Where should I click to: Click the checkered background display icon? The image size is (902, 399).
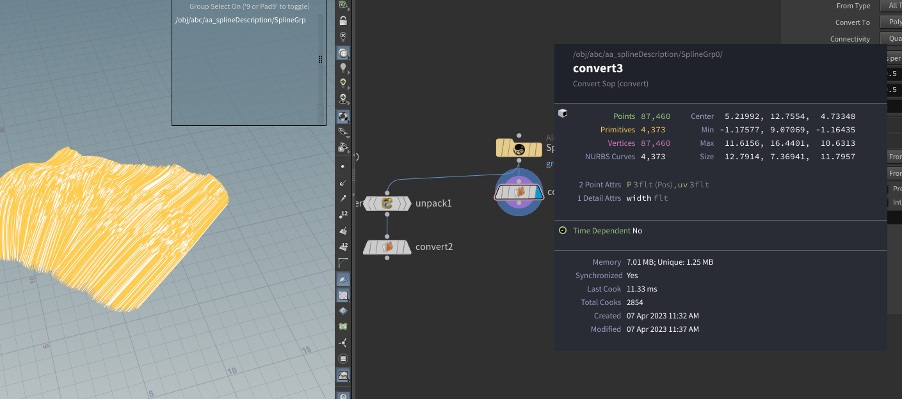tap(343, 295)
